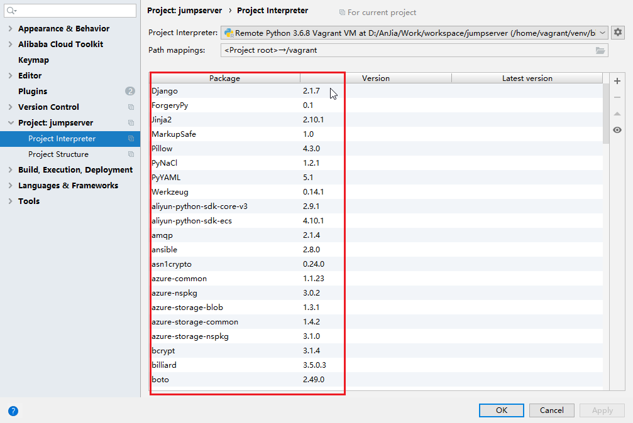Viewport: 633px width, 423px height.
Task: Click the Apply button
Action: (602, 410)
